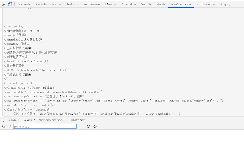Open the Elements tab

24,4
